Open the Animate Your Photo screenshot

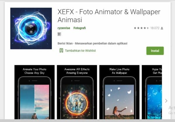click(34, 92)
